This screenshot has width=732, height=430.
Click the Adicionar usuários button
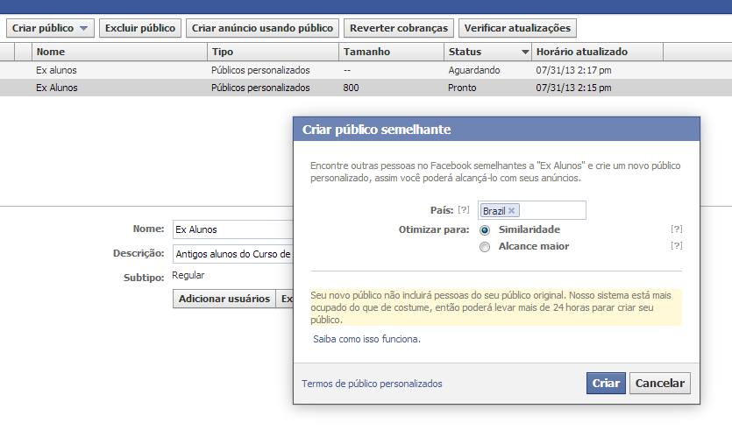[x=224, y=299]
